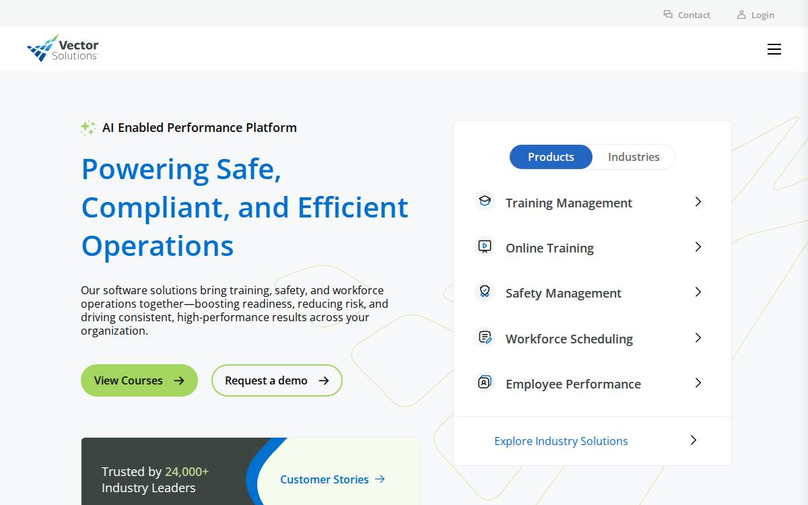Screen dimensions: 808x505
Task: Click the arrow in View Courses button
Action: click(x=179, y=380)
